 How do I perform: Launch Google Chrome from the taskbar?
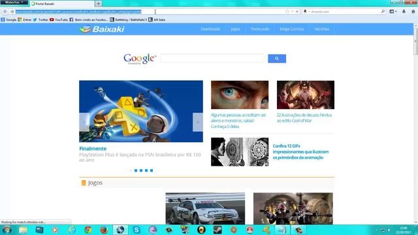pos(88,230)
